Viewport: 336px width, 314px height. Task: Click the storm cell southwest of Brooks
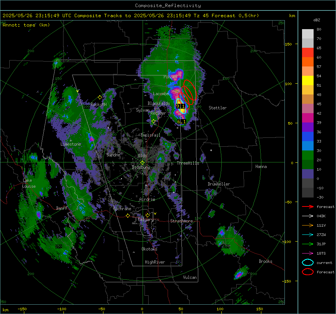240,274
